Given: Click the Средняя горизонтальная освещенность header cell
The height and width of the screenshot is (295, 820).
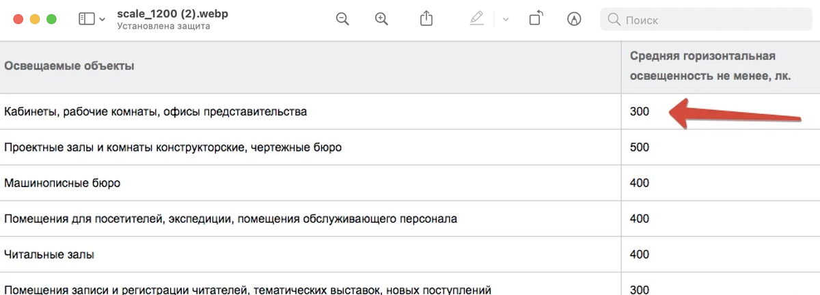Looking at the screenshot, I should coord(710,66).
